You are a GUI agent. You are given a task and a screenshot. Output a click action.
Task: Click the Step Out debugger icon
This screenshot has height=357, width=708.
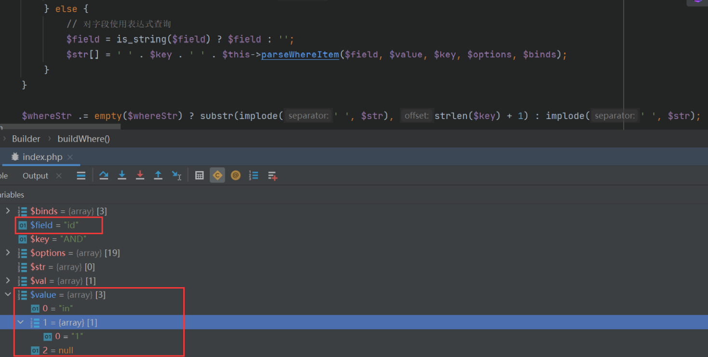158,176
